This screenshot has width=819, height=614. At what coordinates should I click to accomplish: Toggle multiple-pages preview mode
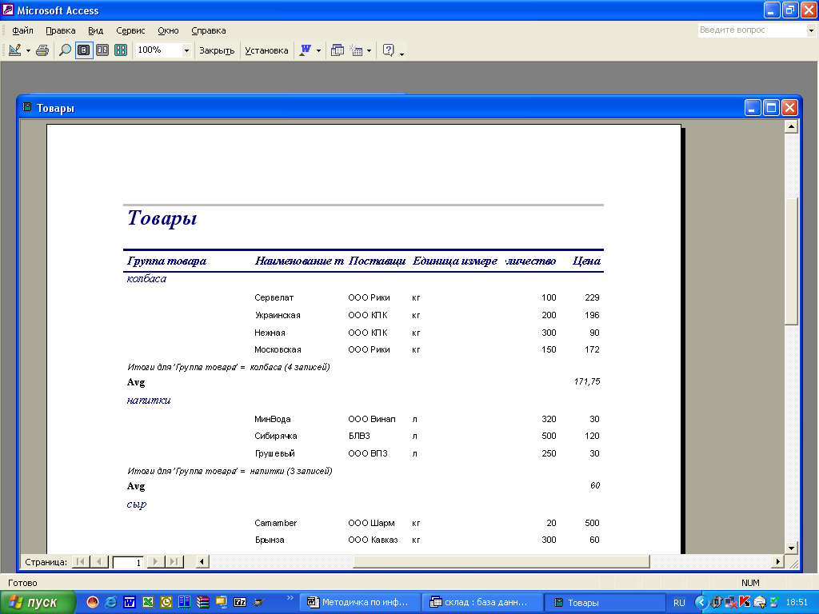point(121,50)
